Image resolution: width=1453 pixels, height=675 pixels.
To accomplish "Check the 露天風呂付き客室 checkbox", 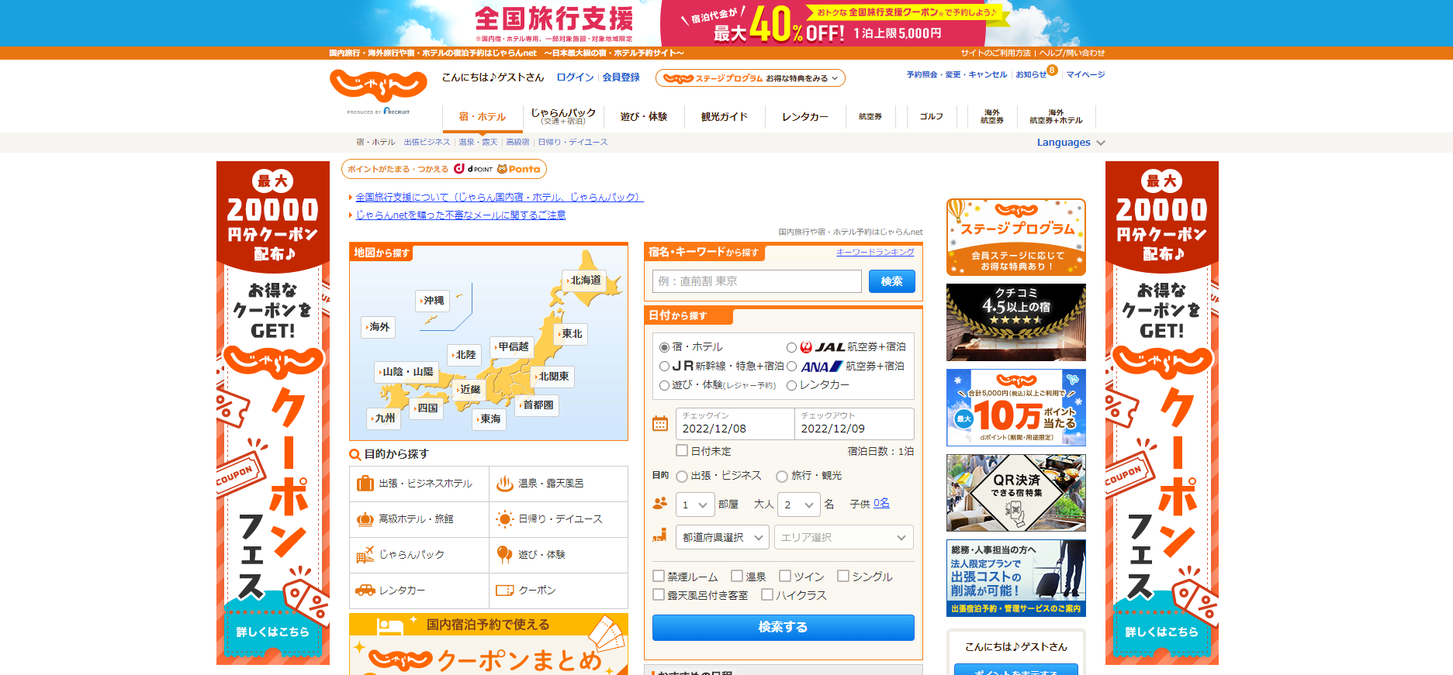I will tap(659, 594).
